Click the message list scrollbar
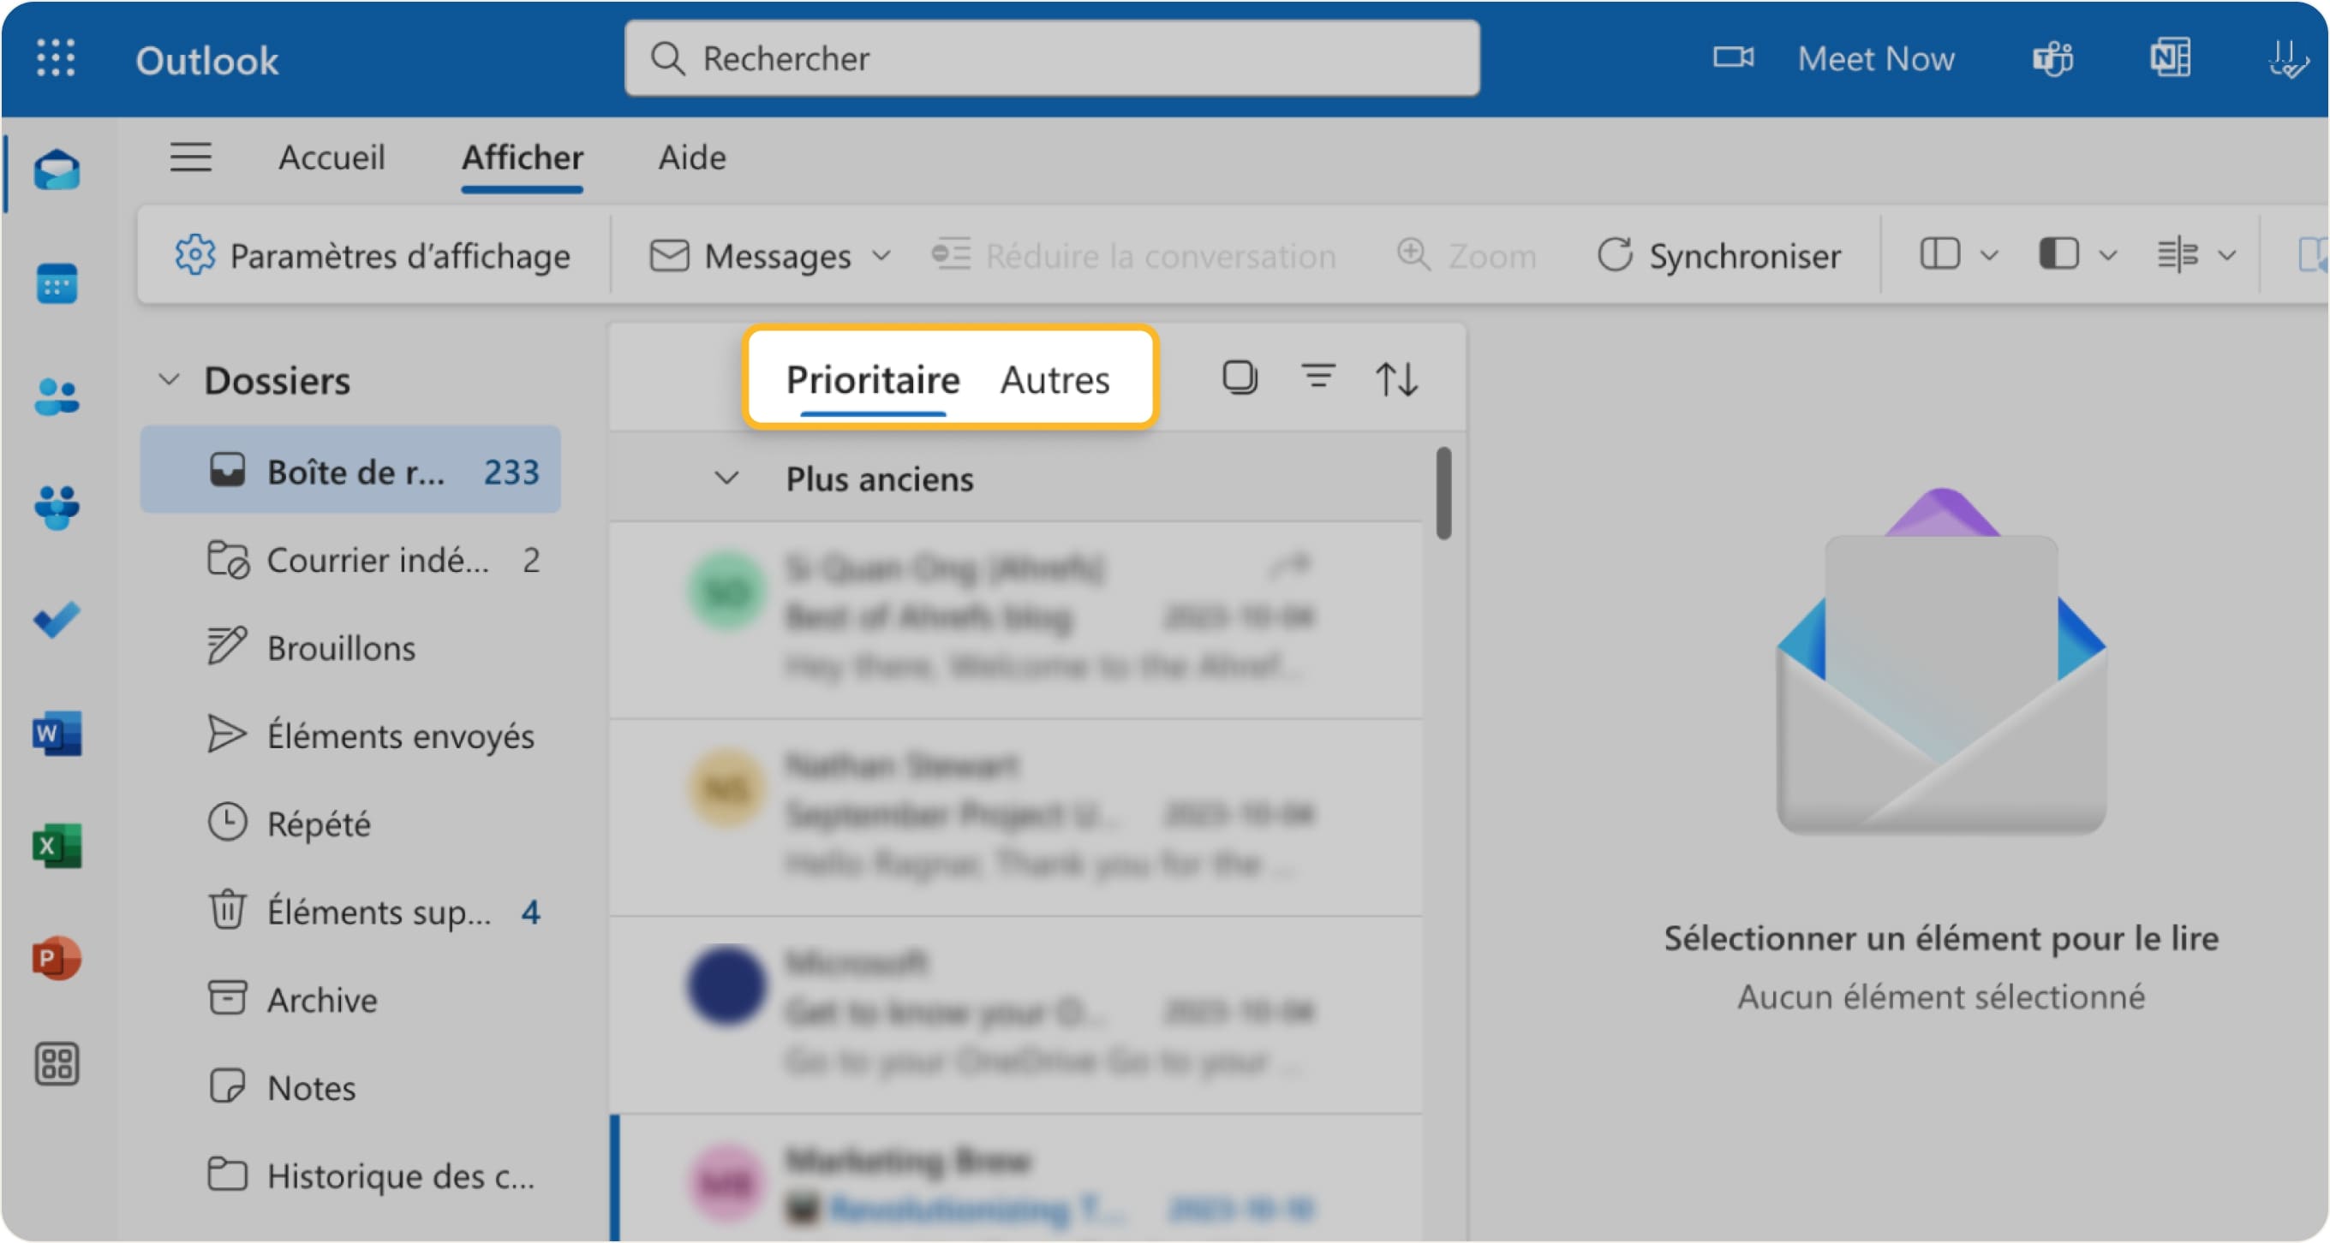The image size is (2330, 1243). pyautogui.click(x=1443, y=493)
